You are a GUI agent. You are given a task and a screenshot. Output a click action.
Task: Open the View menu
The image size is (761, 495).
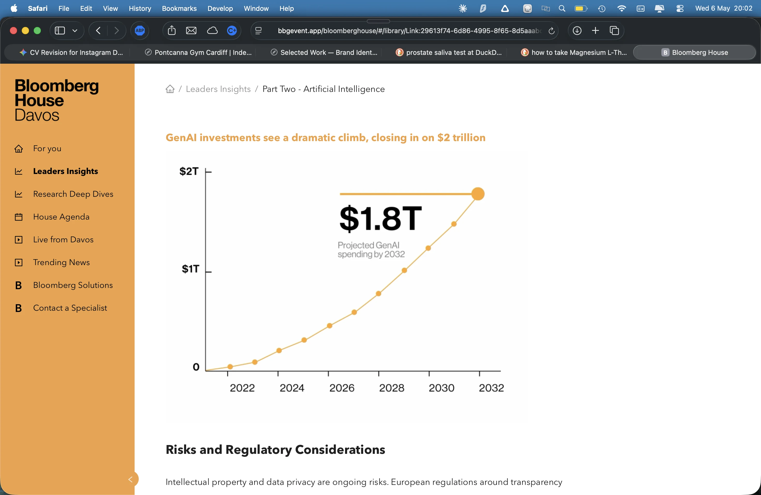pyautogui.click(x=110, y=8)
